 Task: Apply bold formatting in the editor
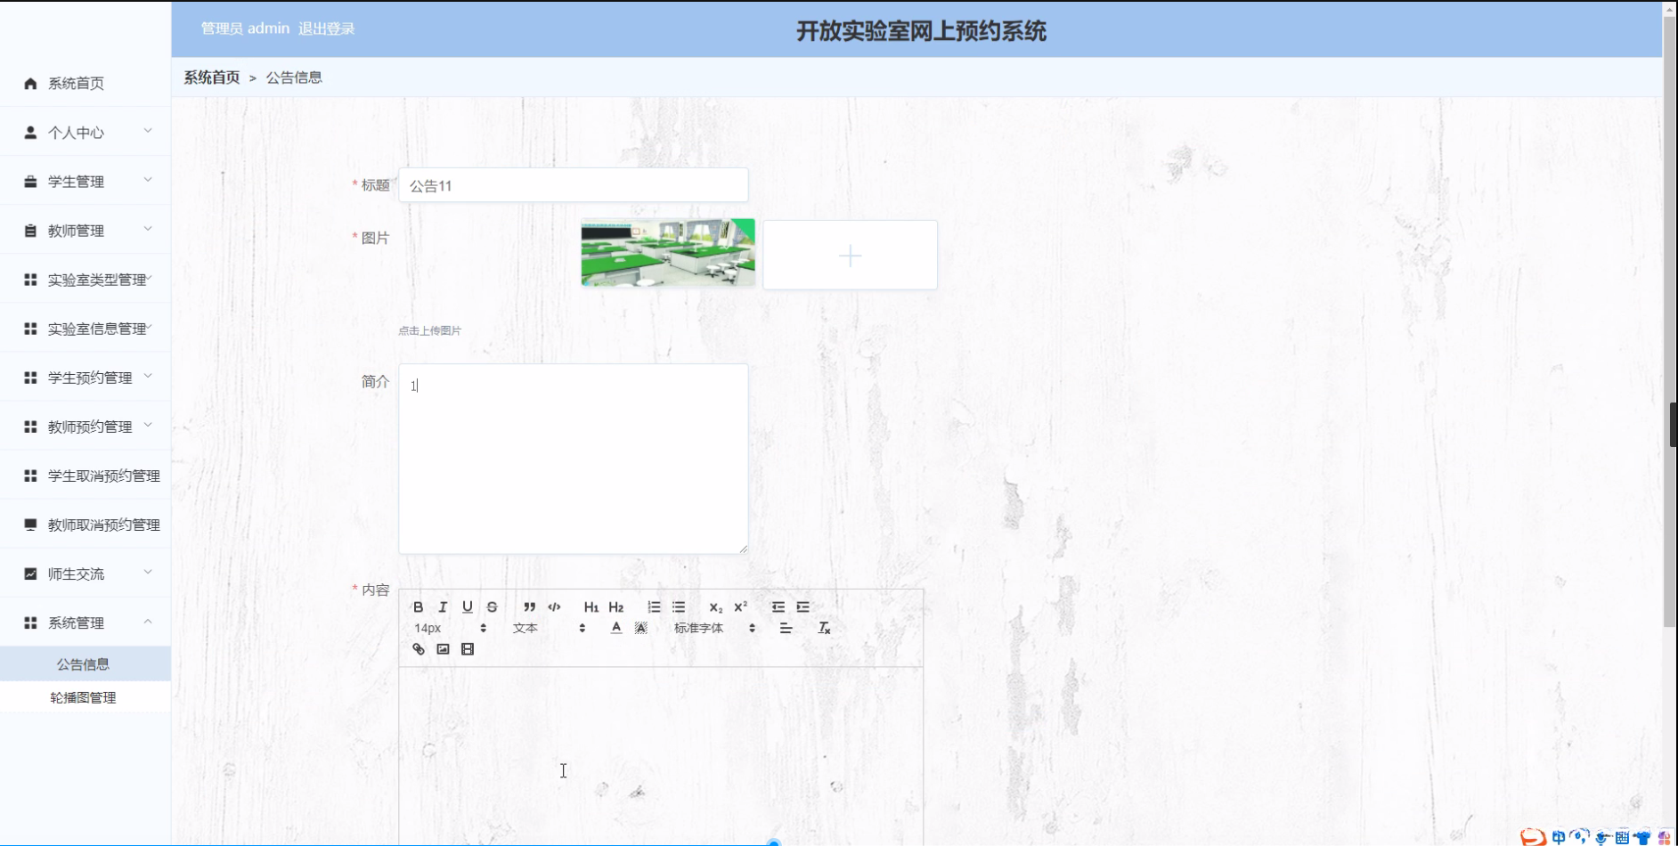pyautogui.click(x=418, y=607)
